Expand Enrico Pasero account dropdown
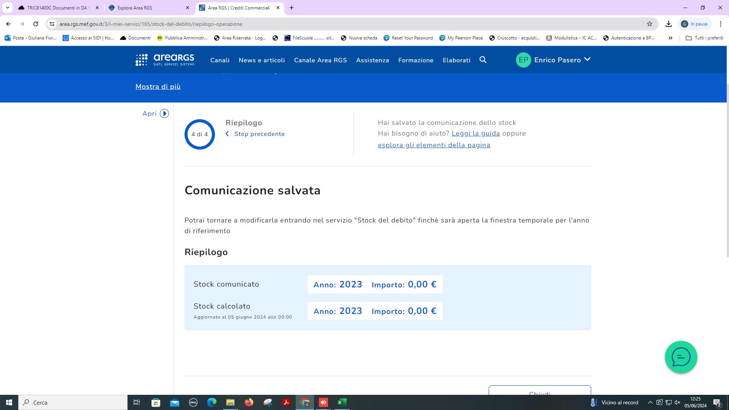 (587, 60)
